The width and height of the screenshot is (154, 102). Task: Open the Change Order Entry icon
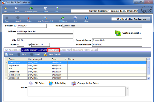pyautogui.click(x=74, y=83)
